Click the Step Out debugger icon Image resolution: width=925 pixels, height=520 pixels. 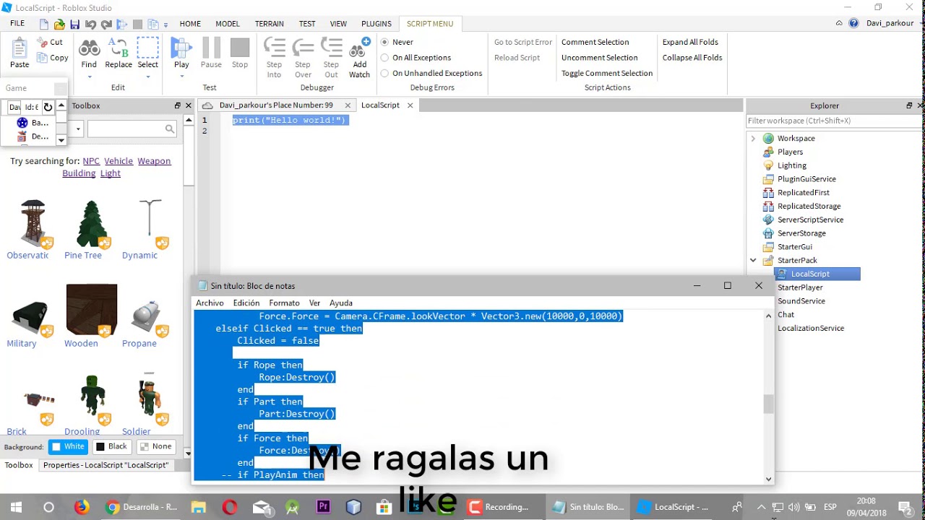click(331, 48)
